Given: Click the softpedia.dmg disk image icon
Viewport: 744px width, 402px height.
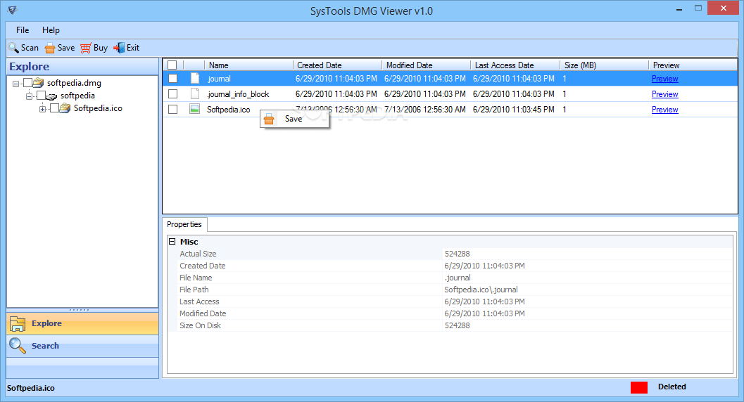Looking at the screenshot, I should pyautogui.click(x=39, y=83).
